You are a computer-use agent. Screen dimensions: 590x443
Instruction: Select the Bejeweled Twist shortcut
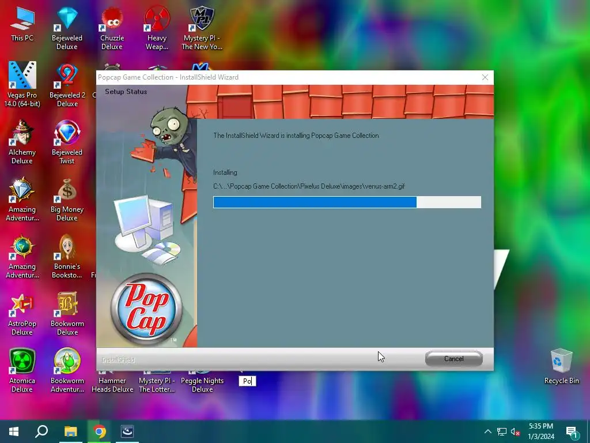(67, 142)
